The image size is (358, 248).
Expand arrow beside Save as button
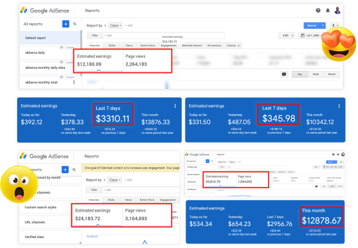click(323, 25)
